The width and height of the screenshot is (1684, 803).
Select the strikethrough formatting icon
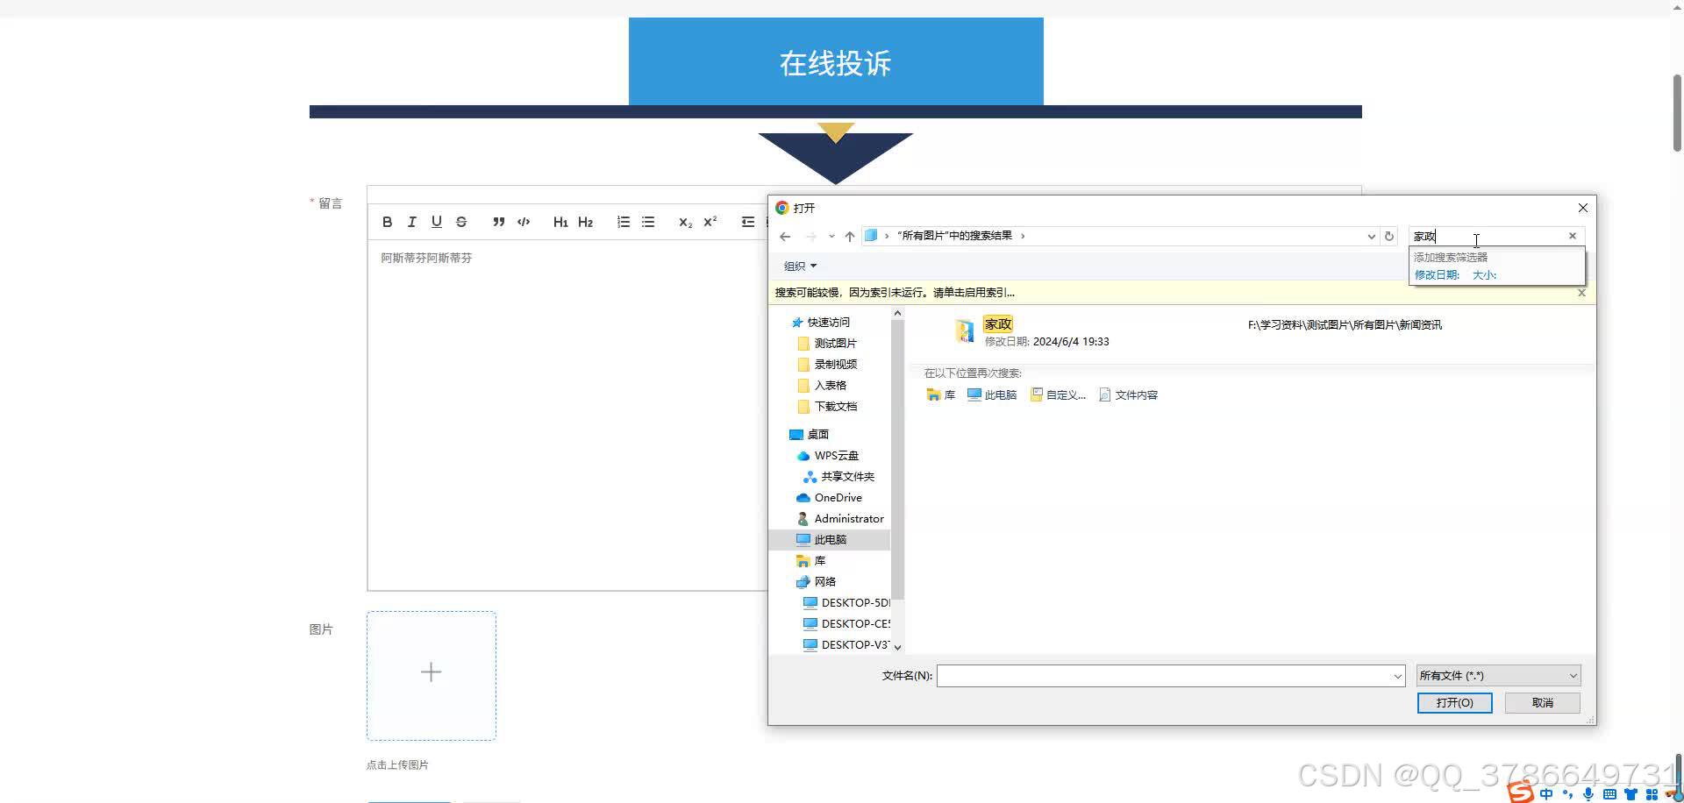pyautogui.click(x=461, y=222)
